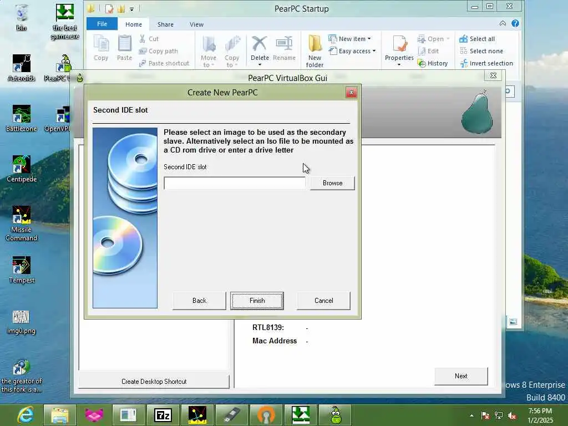Open 7-Zip from the taskbar

163,415
